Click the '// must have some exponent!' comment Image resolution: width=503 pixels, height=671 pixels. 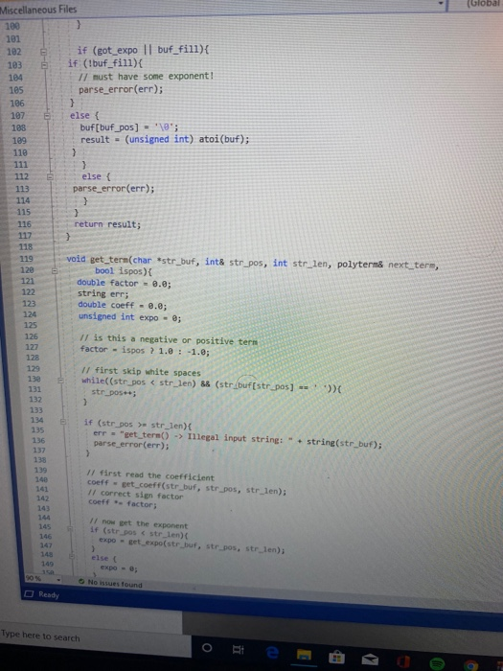tap(146, 77)
